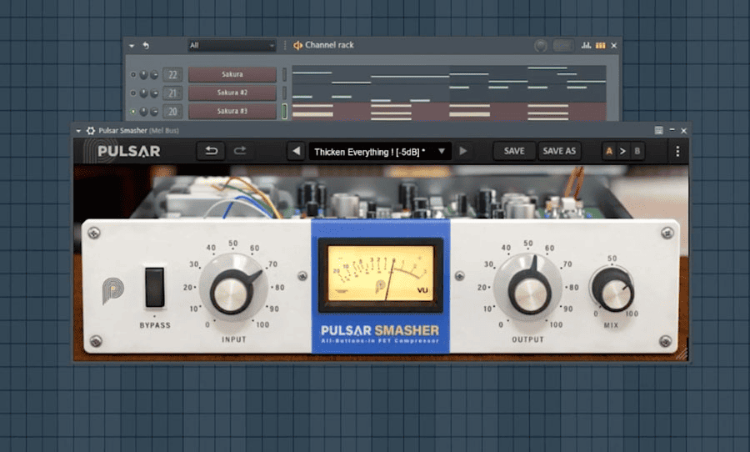Open plugin gear settings in Pulsar Smasher title bar
The width and height of the screenshot is (750, 452).
(x=90, y=130)
